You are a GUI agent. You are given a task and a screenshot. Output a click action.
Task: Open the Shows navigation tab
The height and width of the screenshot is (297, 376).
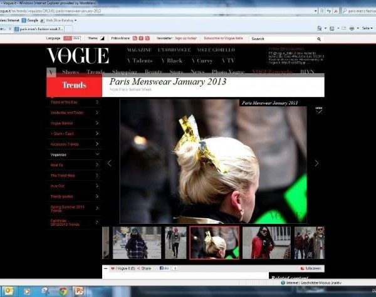[70, 73]
